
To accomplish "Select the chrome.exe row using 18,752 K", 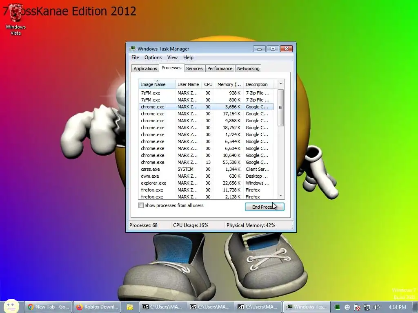I will tap(206, 128).
